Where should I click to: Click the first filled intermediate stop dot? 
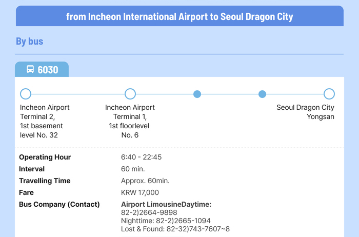[197, 94]
